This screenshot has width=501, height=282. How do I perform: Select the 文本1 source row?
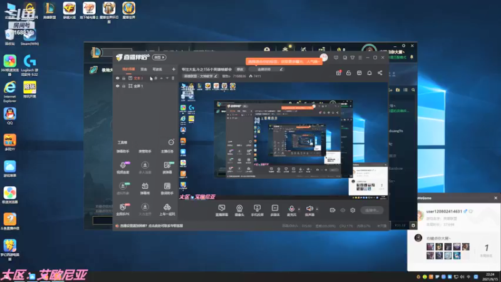click(145, 78)
